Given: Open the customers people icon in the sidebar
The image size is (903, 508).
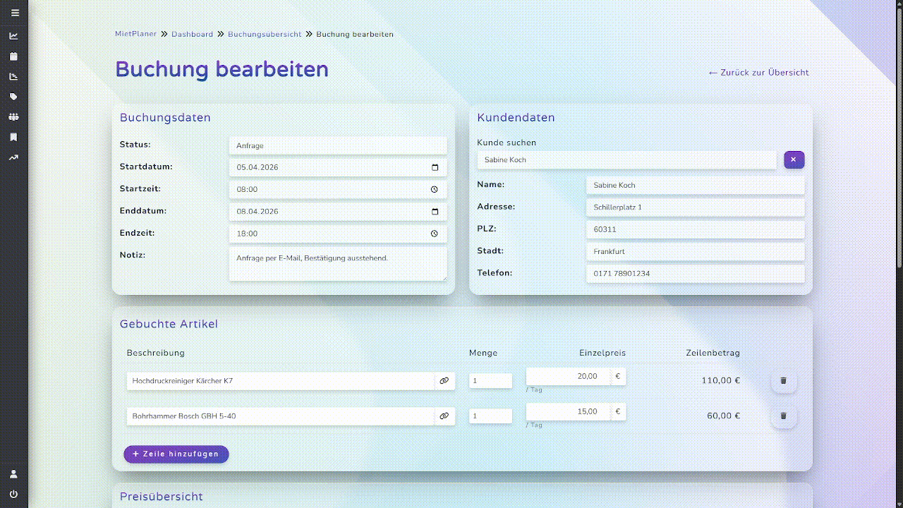Looking at the screenshot, I should 14,116.
